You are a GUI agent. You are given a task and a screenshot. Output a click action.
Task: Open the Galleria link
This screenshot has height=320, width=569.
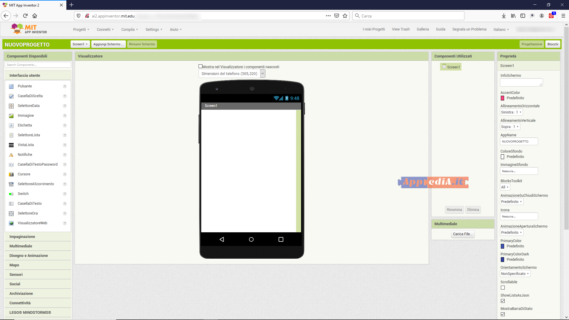pos(423,29)
